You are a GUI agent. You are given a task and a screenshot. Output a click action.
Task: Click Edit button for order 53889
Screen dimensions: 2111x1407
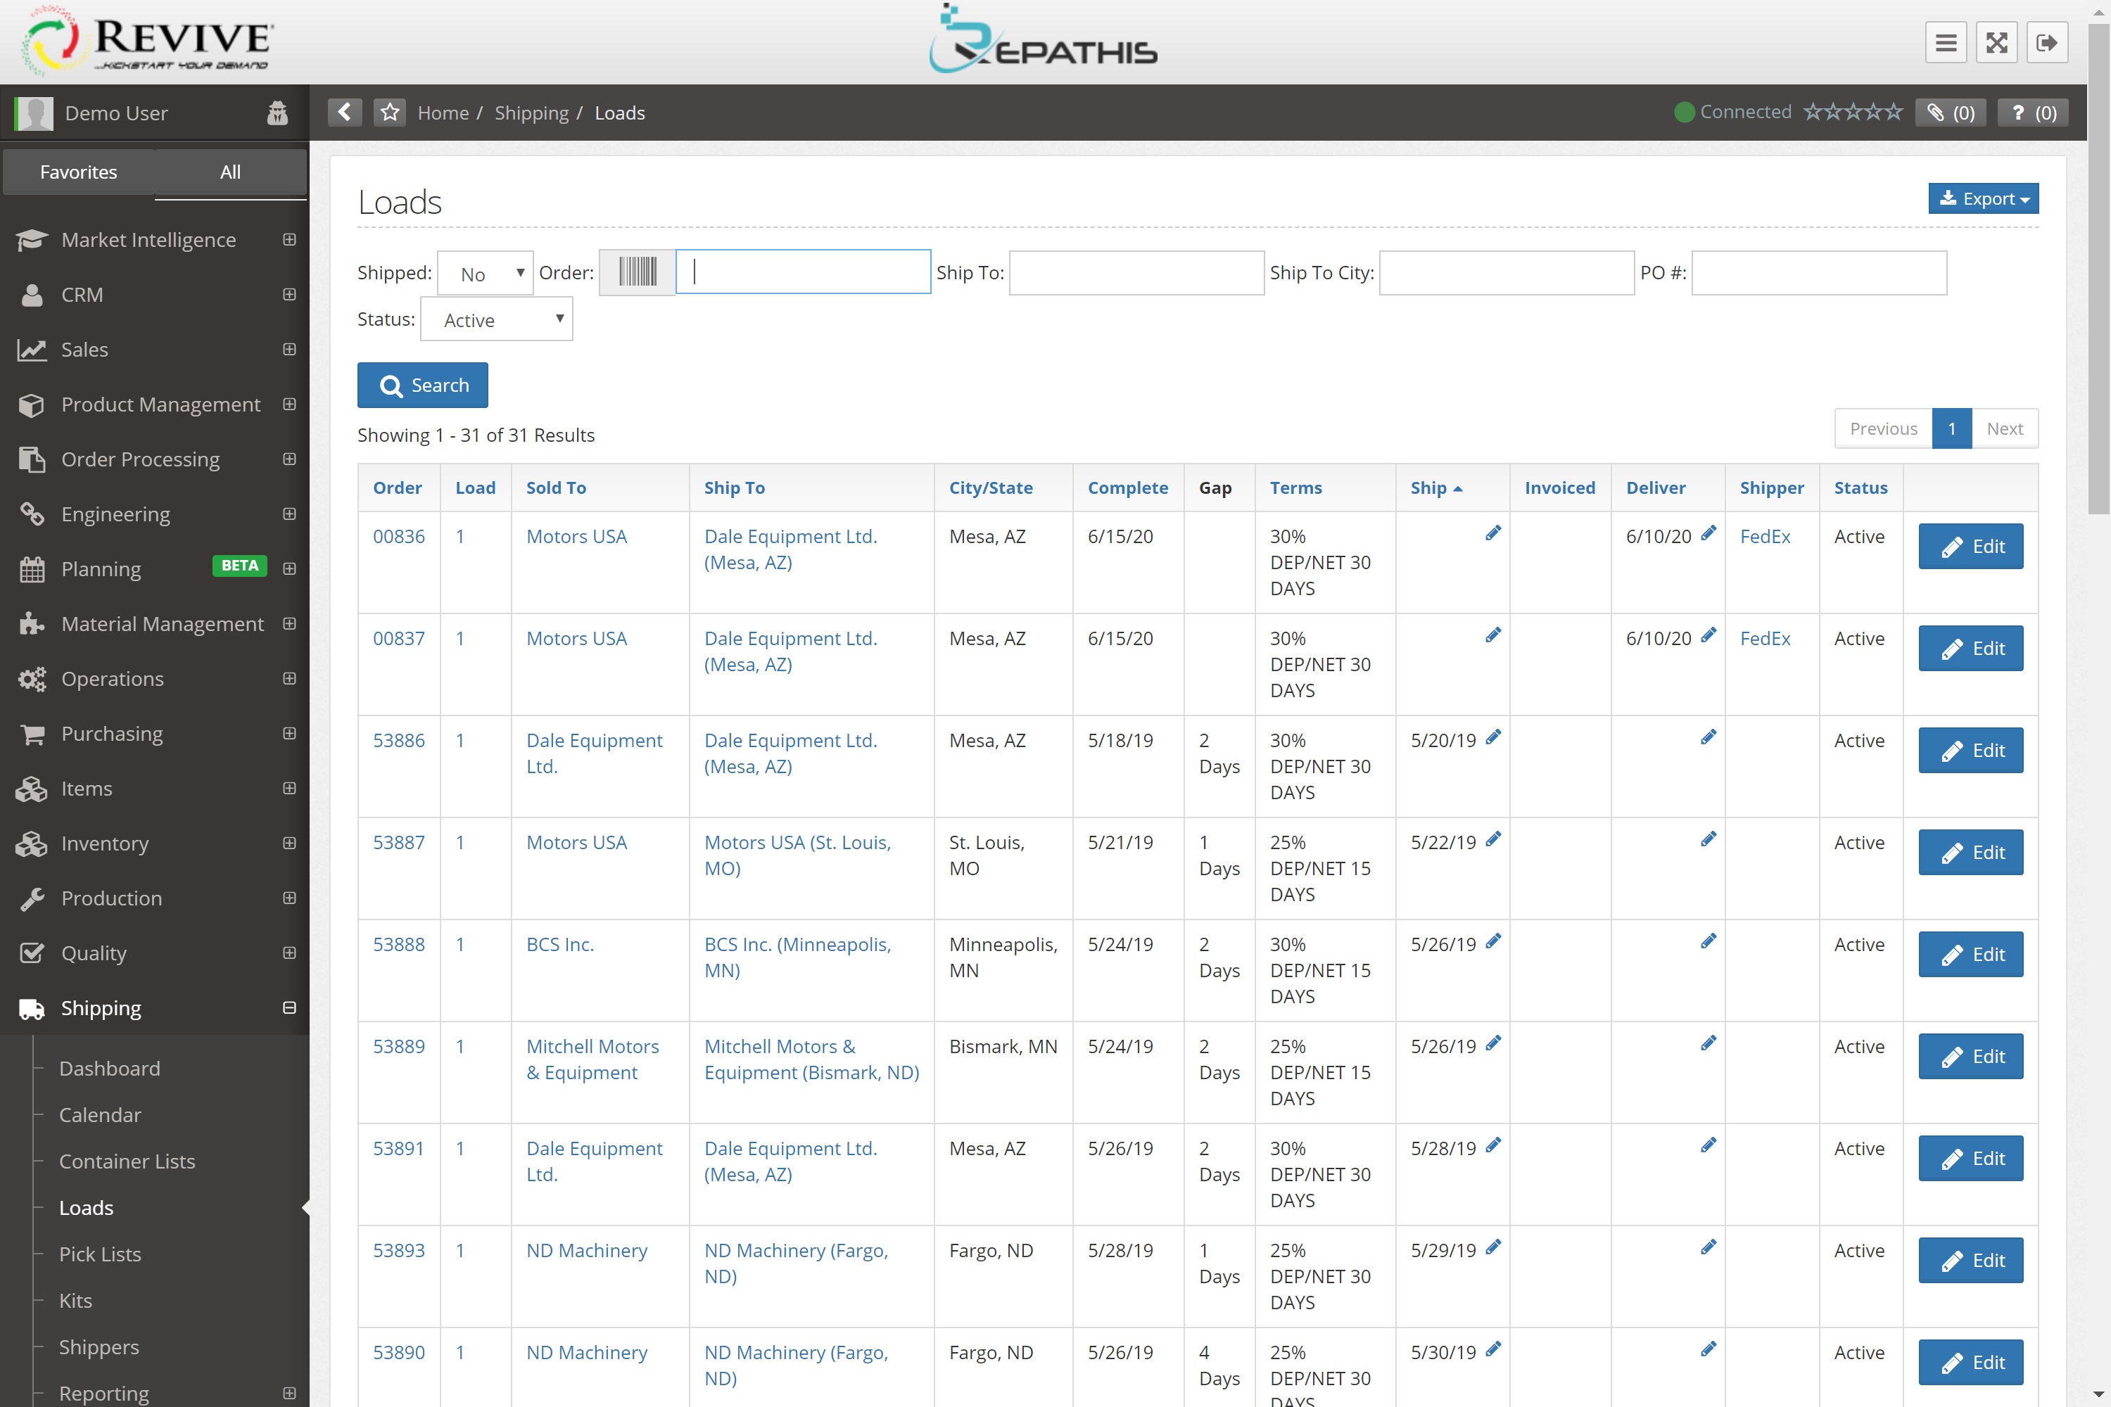point(1971,1057)
